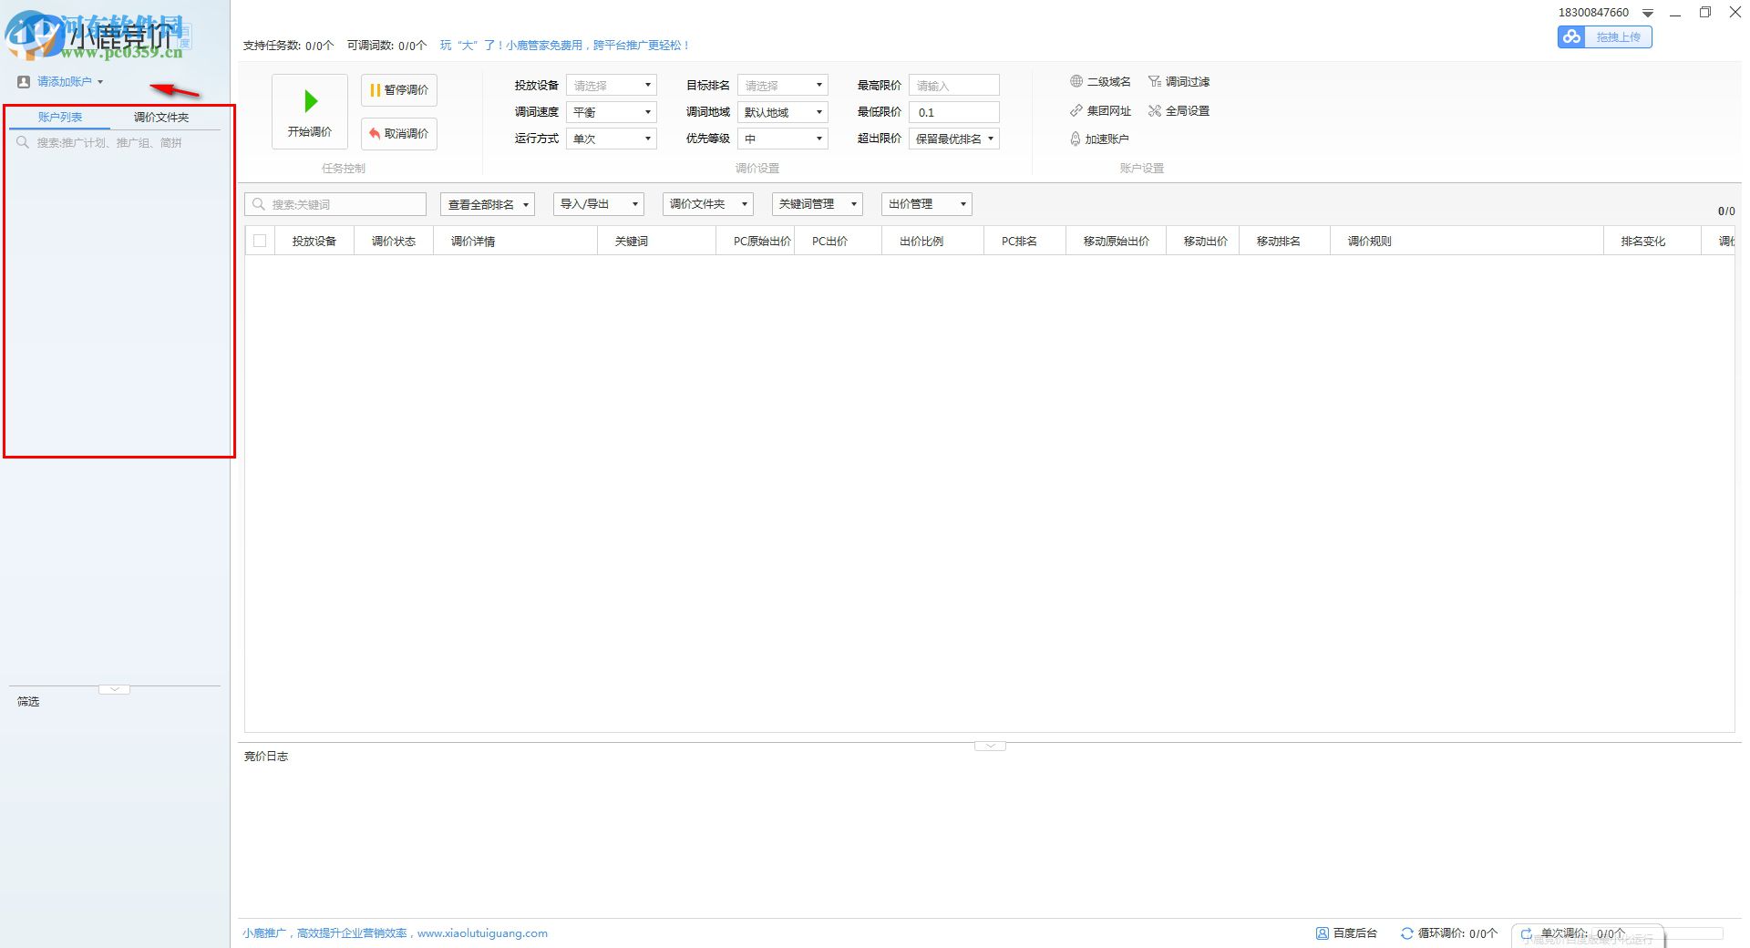Click 加速账户 accelerate account
Screen dimensions: 1750x948
[x=1099, y=139]
